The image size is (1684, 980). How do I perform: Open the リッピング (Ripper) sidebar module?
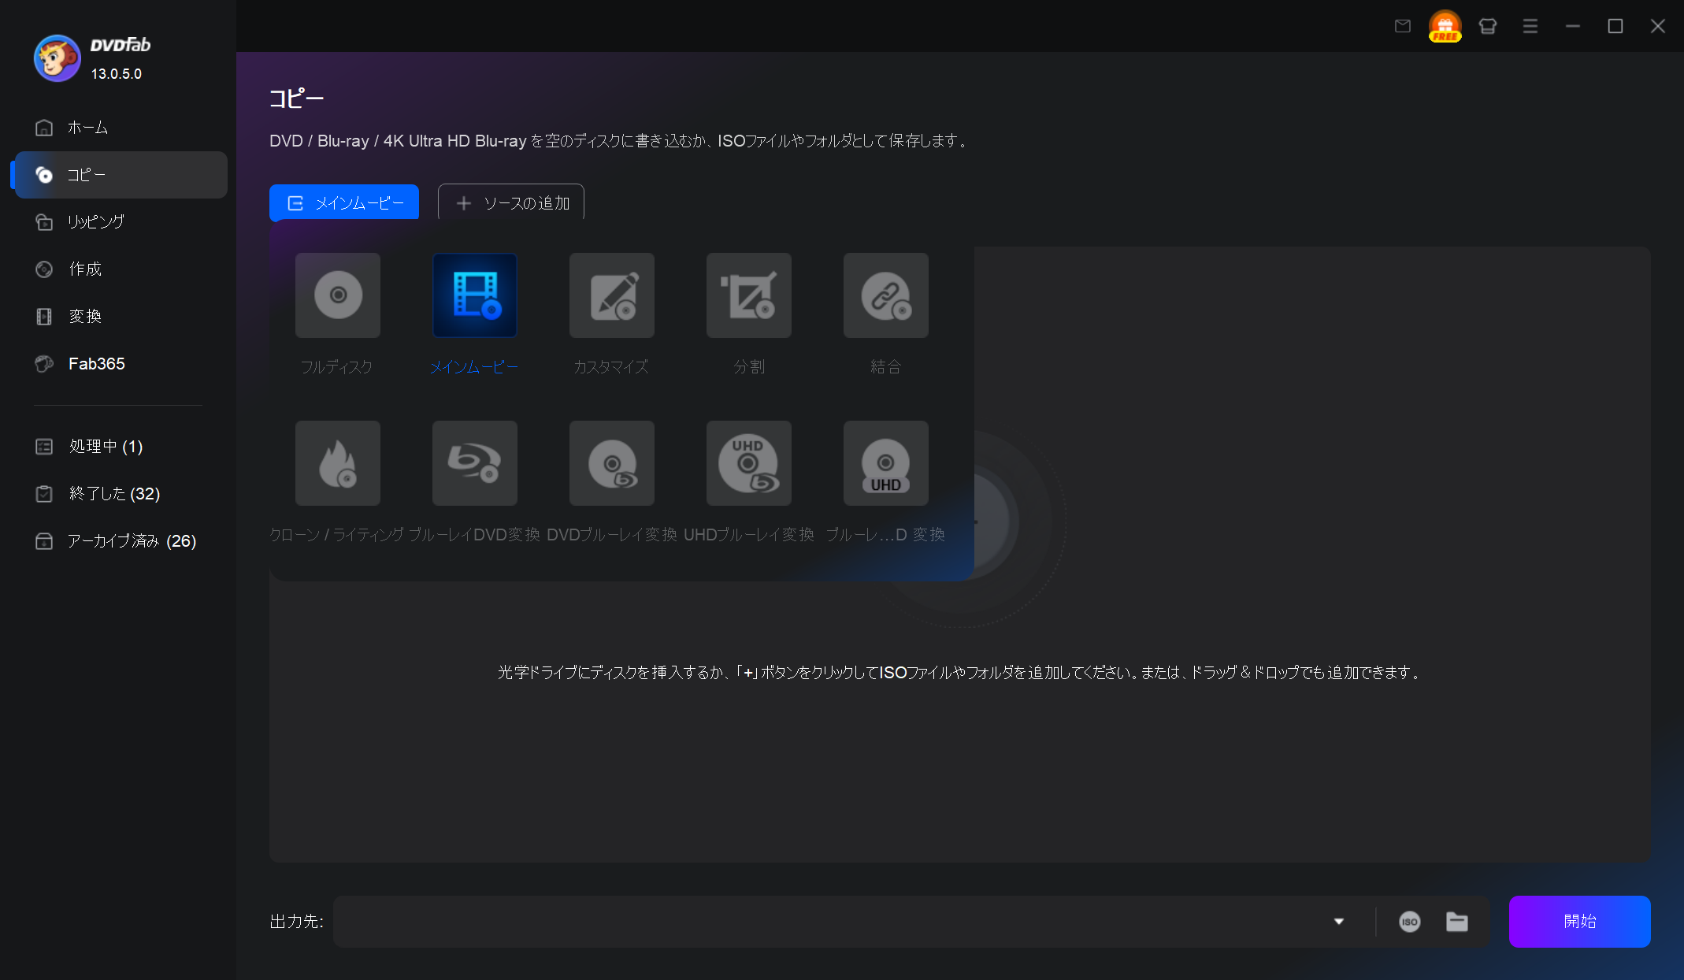(x=95, y=222)
